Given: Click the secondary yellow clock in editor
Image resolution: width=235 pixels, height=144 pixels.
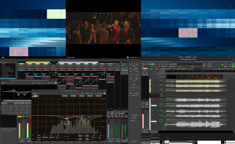Looking at the screenshot, I should tap(196, 64).
